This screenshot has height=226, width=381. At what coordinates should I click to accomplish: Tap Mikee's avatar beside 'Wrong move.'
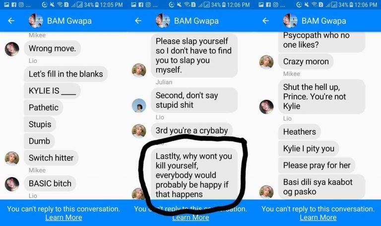[12, 49]
